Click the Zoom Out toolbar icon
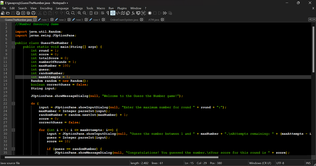The height and width of the screenshot is (166, 316). pyautogui.click(x=85, y=13)
